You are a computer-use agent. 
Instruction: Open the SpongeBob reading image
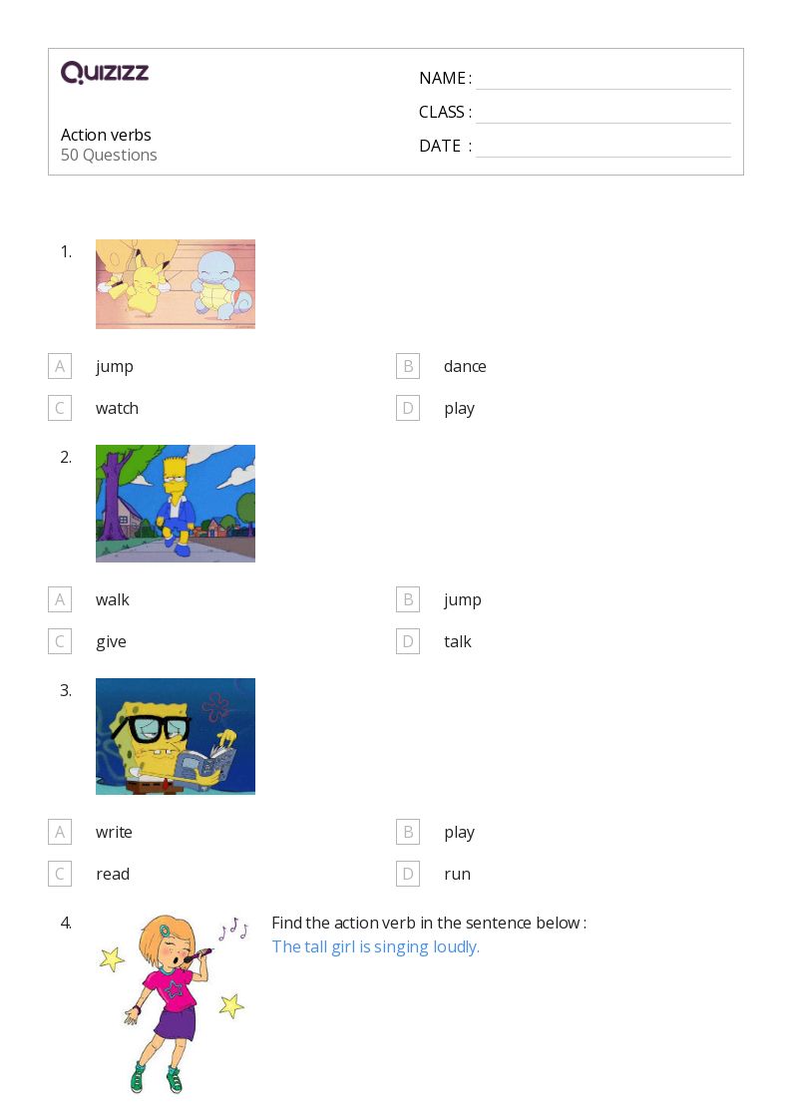pos(176,736)
